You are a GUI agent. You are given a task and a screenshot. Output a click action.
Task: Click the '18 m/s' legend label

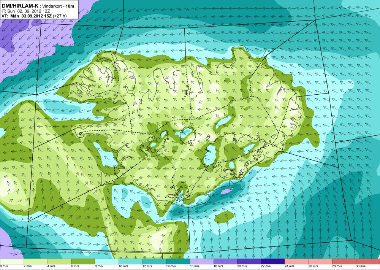coord(218,266)
